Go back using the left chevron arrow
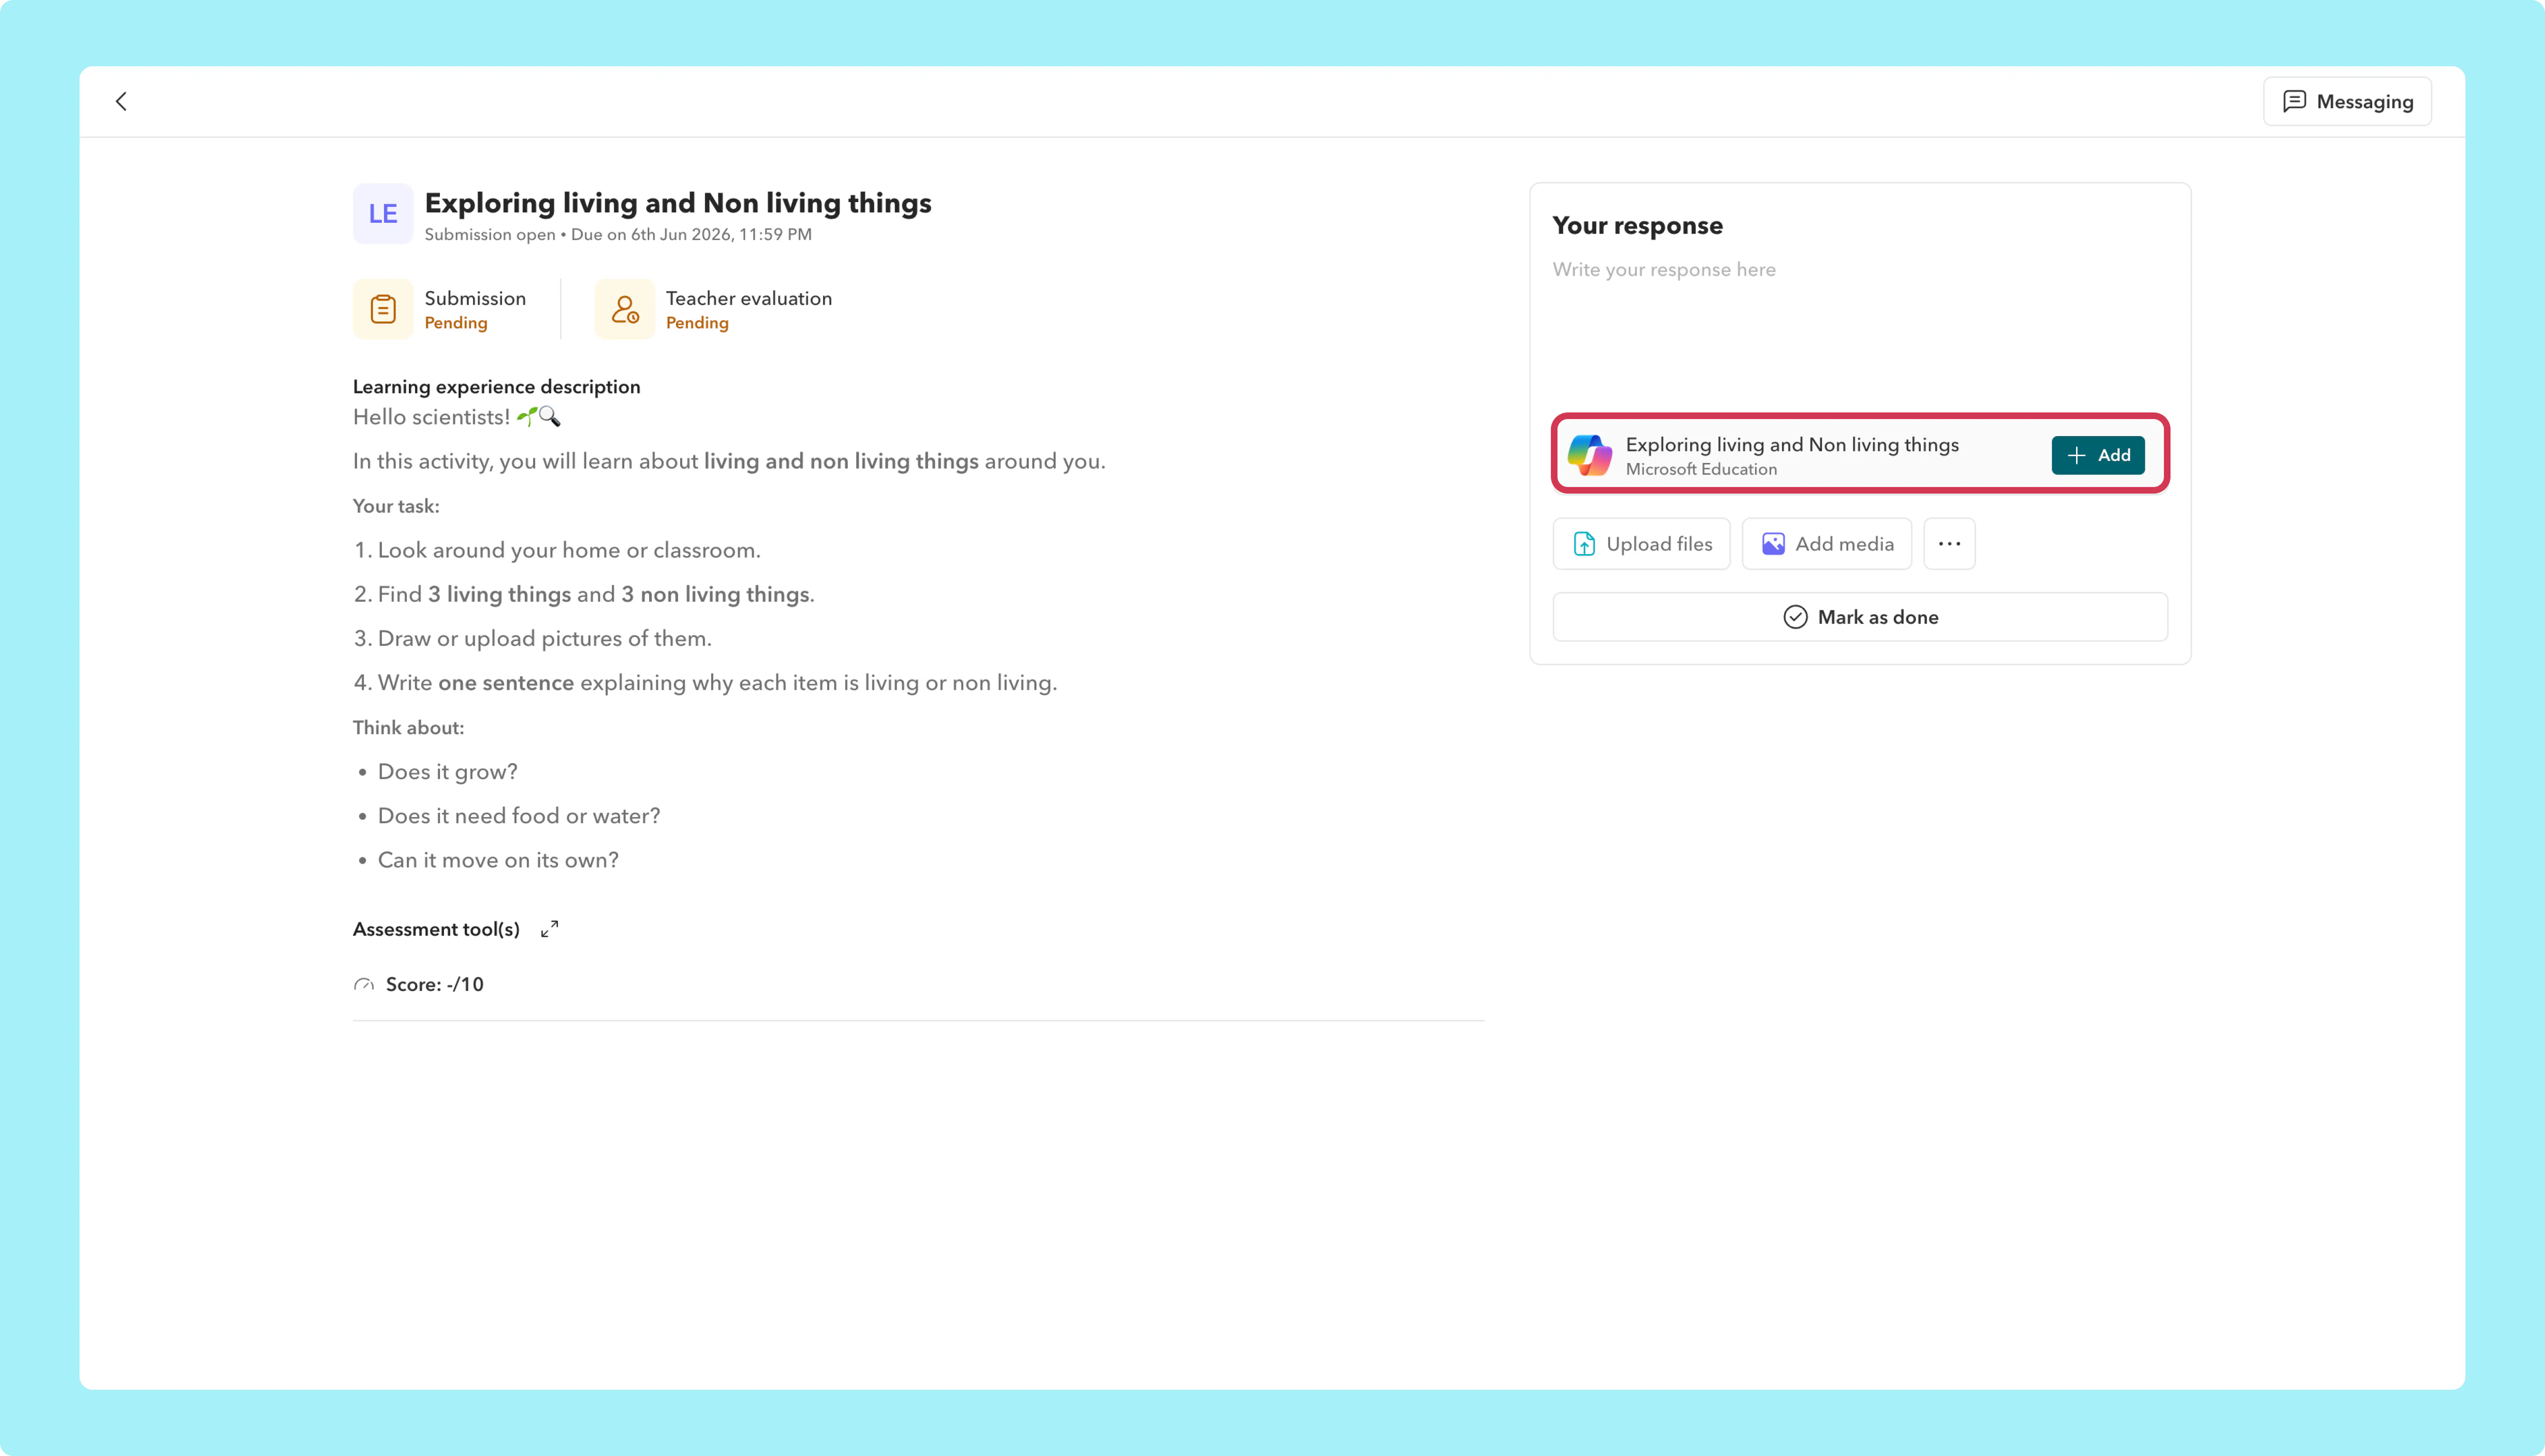Screen dimensions: 2545x1456 (x=121, y=101)
